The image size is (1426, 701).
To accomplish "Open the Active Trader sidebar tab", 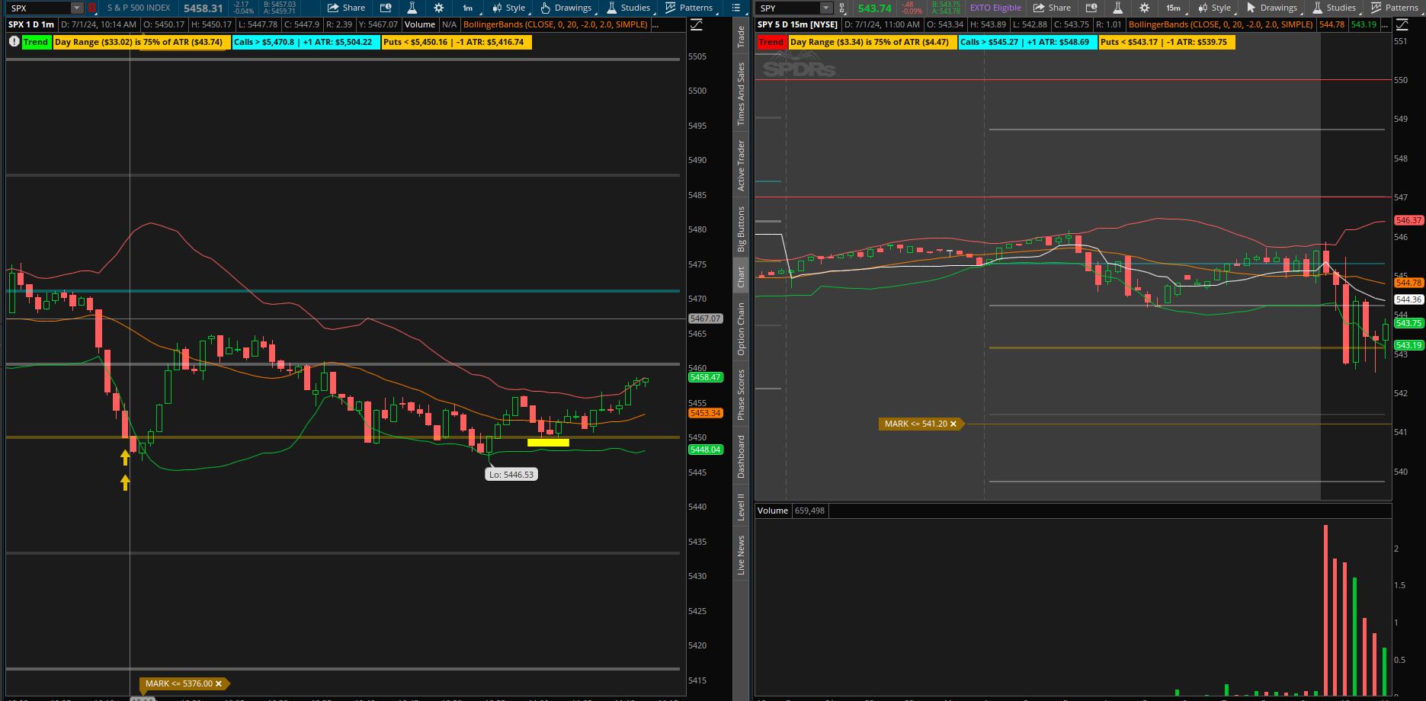I will (x=741, y=165).
